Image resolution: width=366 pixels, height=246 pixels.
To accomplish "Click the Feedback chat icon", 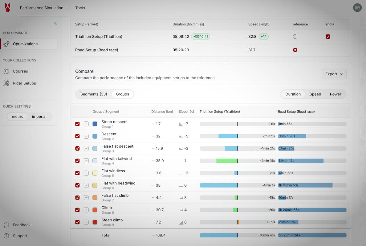I will tap(7, 225).
